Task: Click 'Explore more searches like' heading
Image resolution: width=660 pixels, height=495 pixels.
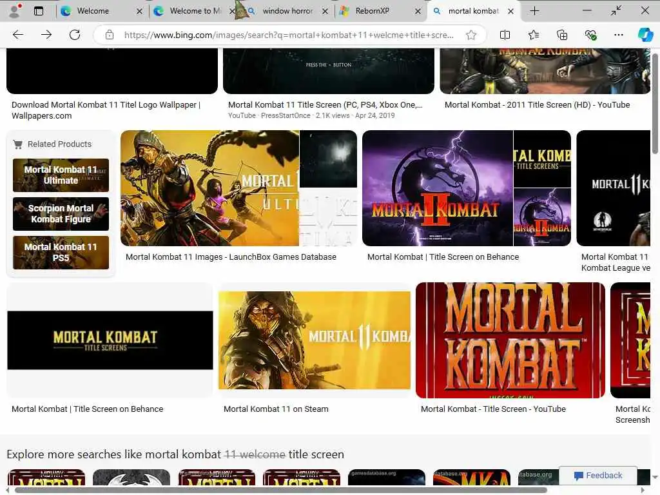Action: (x=175, y=454)
